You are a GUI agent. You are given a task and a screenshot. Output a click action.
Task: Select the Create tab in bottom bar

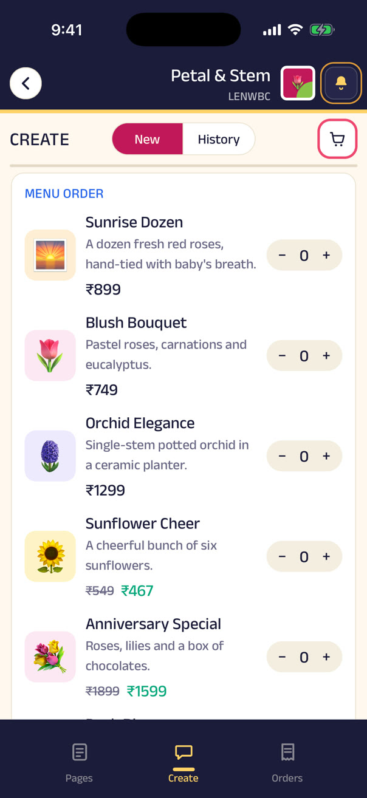tap(184, 762)
